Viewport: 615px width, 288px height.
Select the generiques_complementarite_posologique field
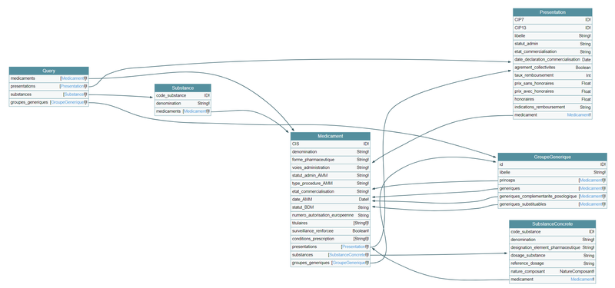(552, 197)
